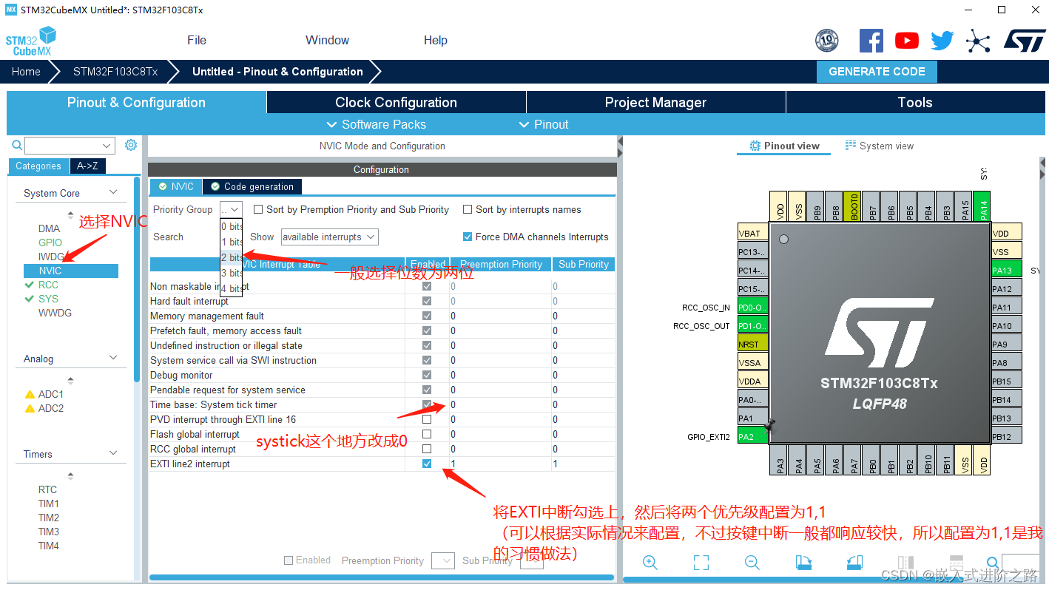Screen dimensions: 1049x590
Task: Click the STM32CubeMX logo
Action: click(x=31, y=41)
